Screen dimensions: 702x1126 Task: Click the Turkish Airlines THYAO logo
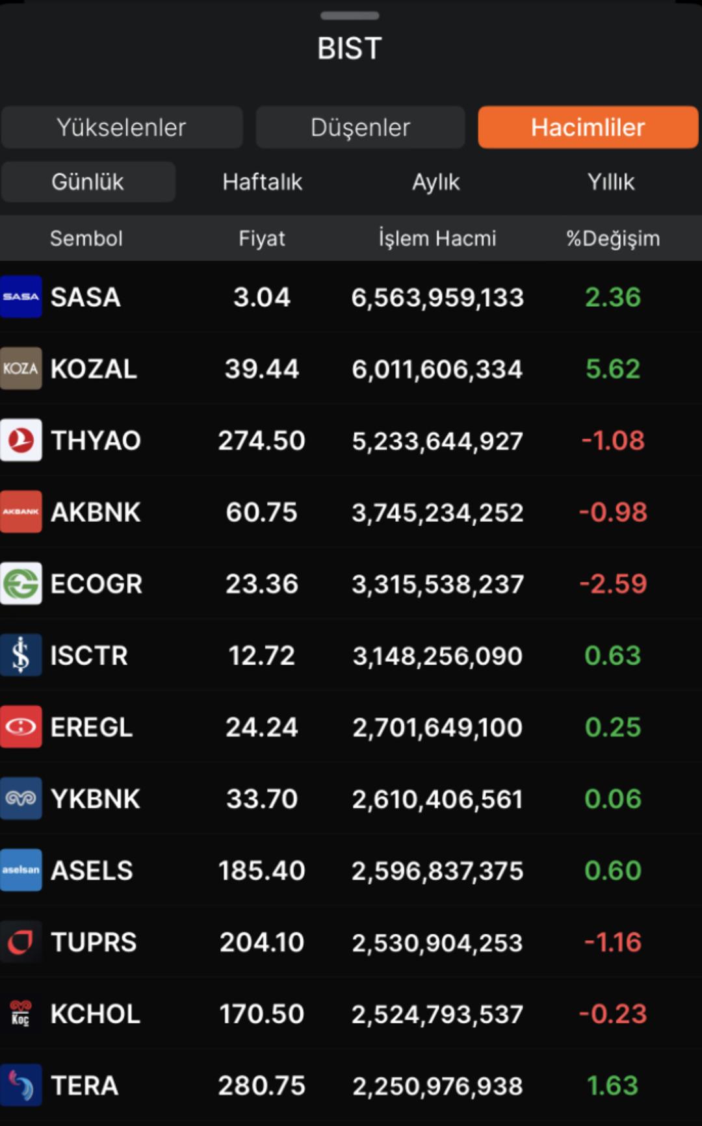click(x=21, y=440)
